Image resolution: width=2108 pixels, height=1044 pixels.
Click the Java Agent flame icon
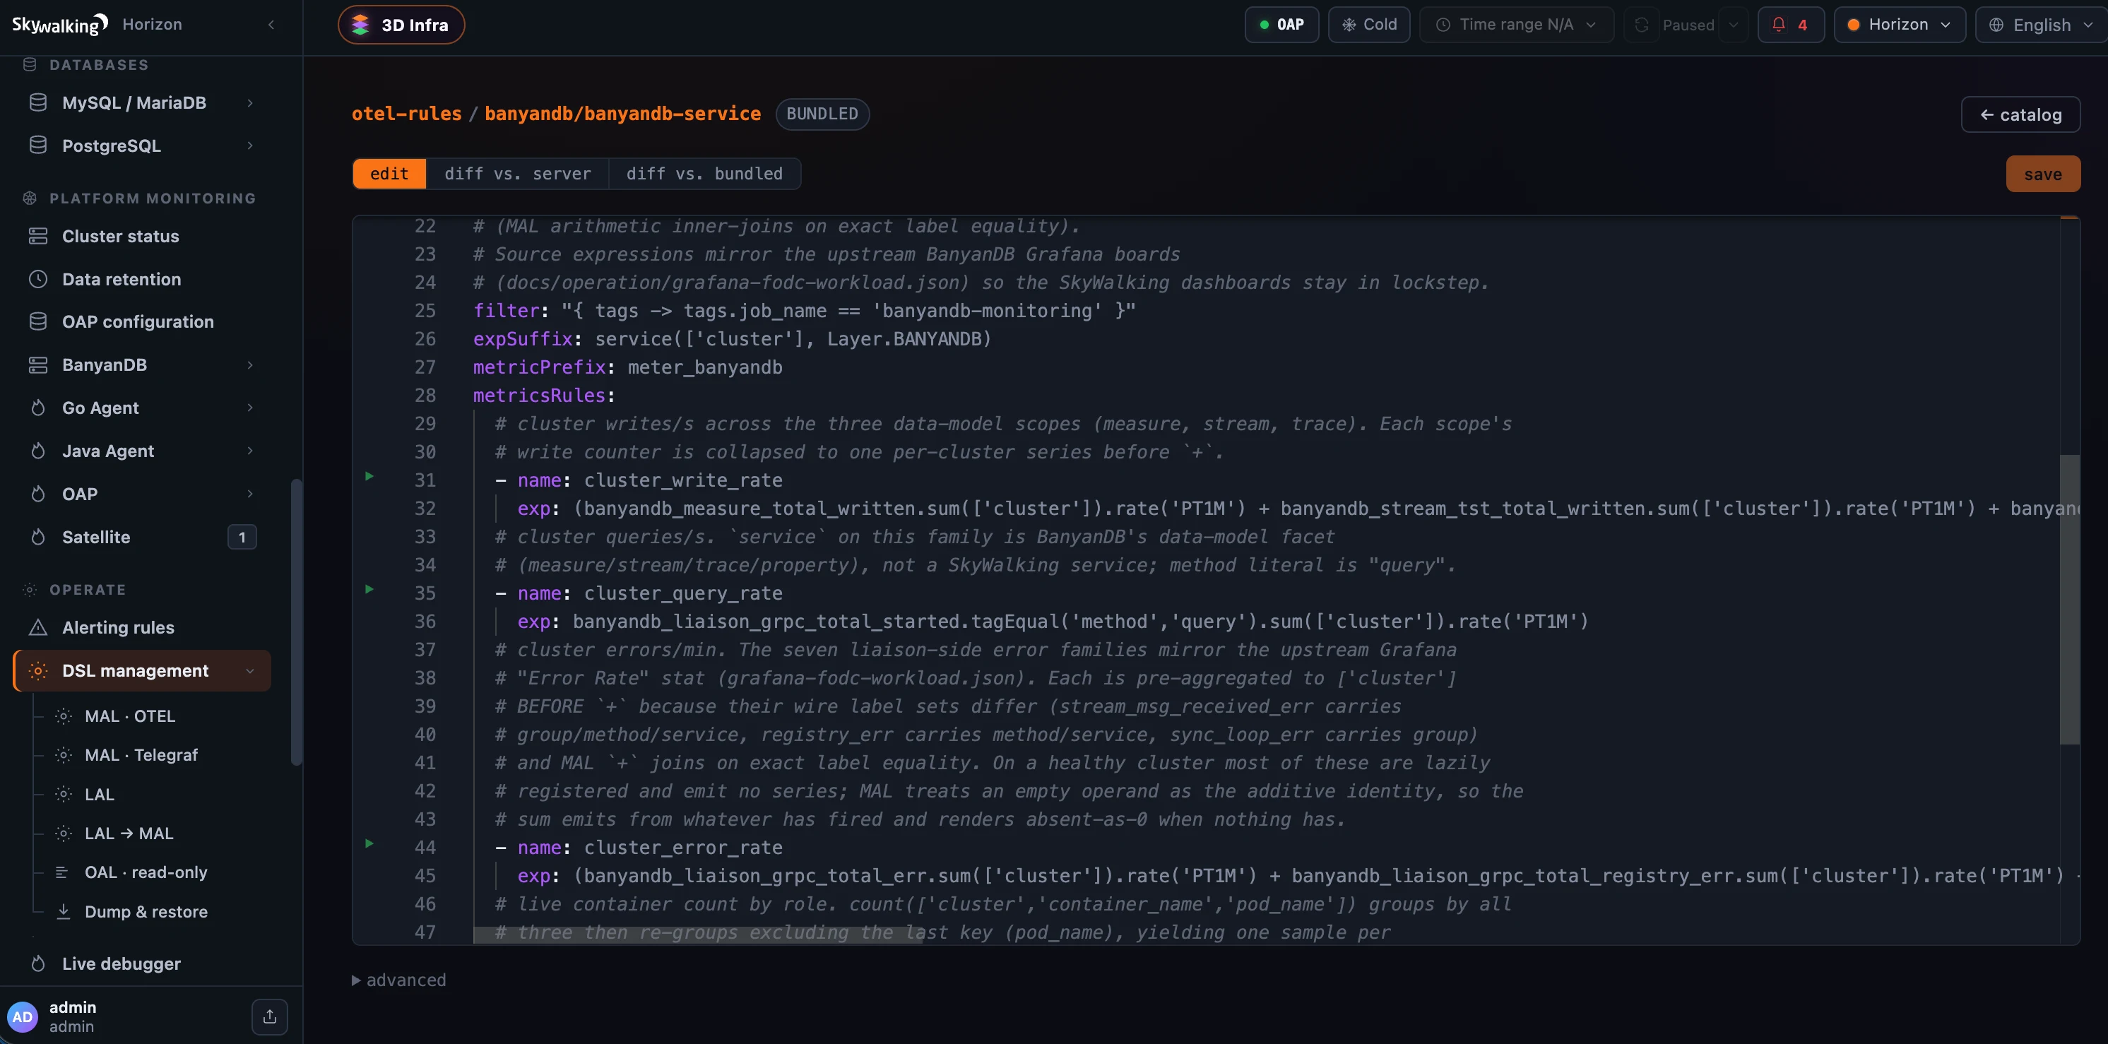click(x=37, y=451)
